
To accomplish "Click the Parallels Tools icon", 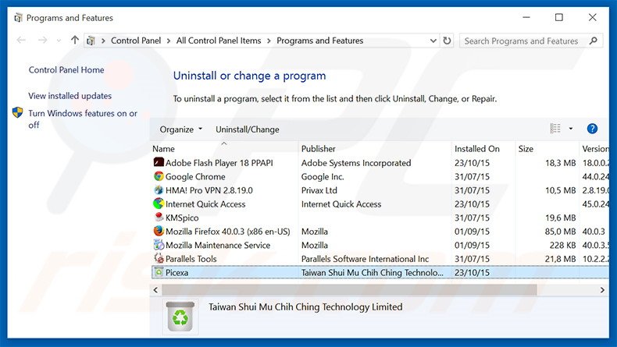I will (x=159, y=258).
